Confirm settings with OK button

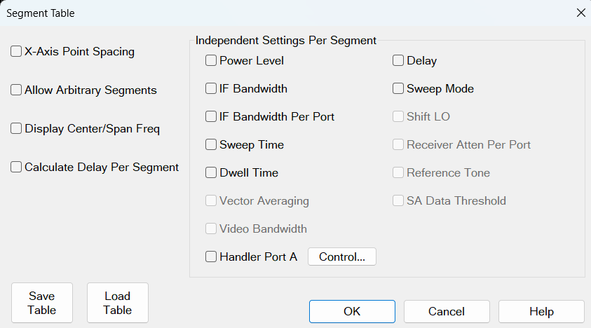pyautogui.click(x=352, y=312)
